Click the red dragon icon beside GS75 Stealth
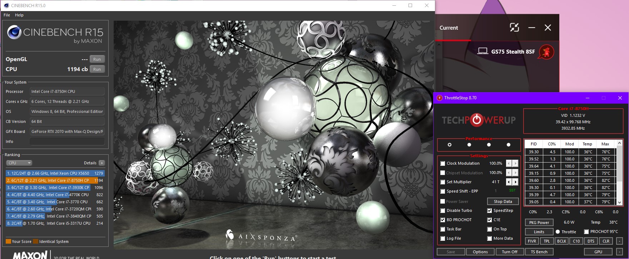629x259 pixels. click(546, 52)
